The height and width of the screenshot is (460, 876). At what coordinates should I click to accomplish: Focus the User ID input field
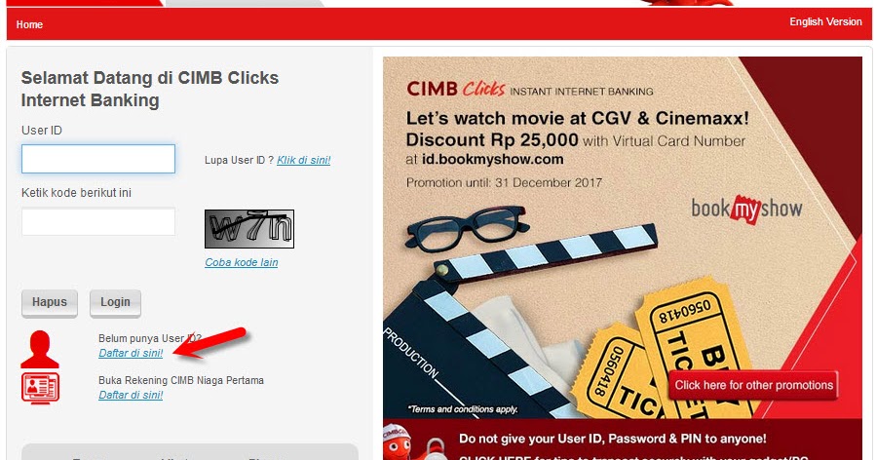[98, 159]
